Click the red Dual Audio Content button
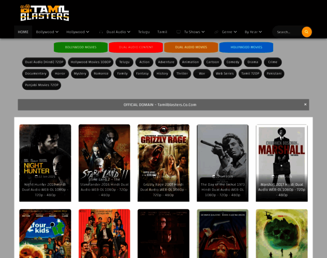327x258 pixels. pyautogui.click(x=136, y=47)
